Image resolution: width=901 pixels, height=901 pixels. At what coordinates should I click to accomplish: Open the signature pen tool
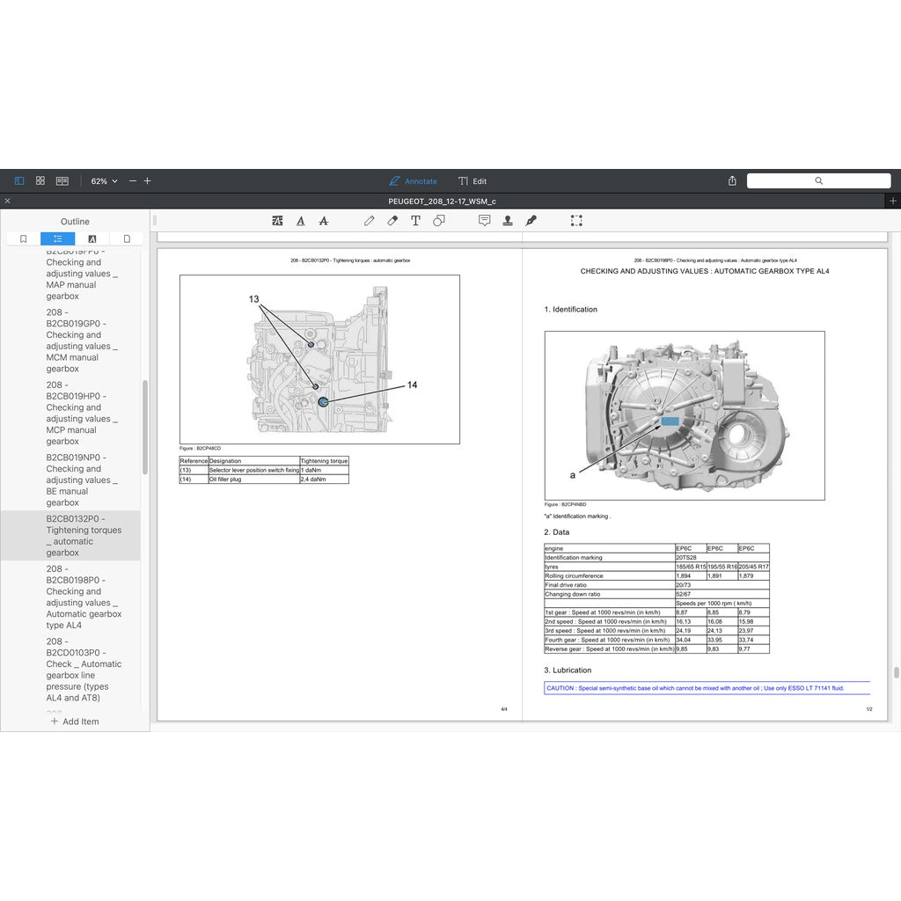coord(531,221)
